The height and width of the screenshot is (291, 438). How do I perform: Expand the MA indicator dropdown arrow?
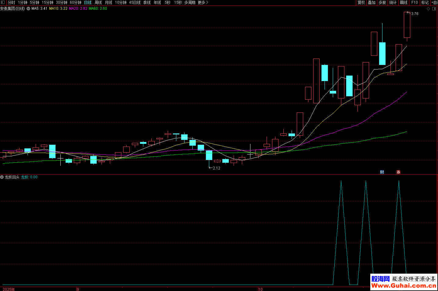tap(28, 9)
